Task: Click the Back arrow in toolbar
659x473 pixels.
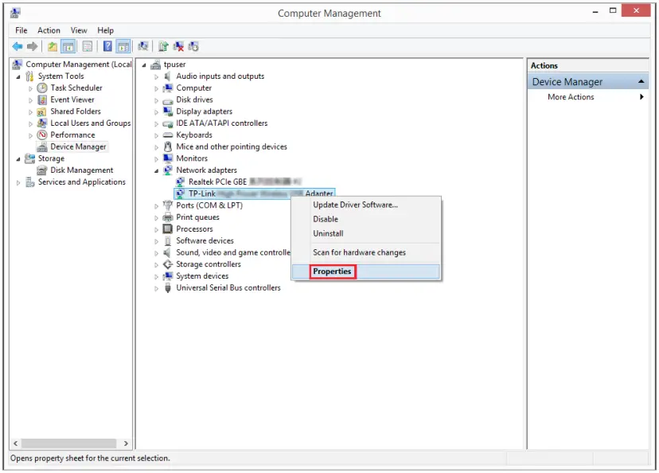Action: pyautogui.click(x=17, y=47)
